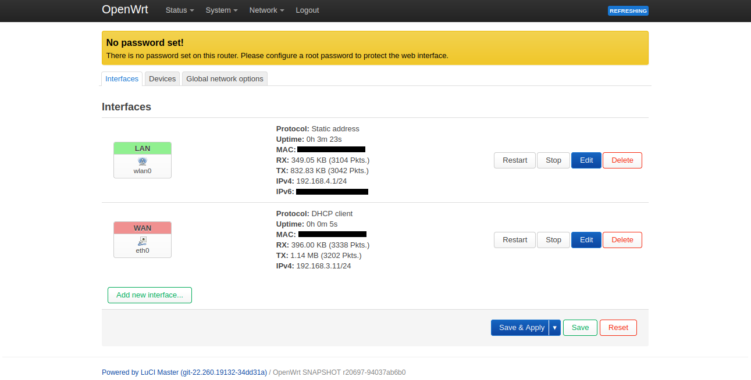Open the Network dropdown menu

(x=266, y=10)
